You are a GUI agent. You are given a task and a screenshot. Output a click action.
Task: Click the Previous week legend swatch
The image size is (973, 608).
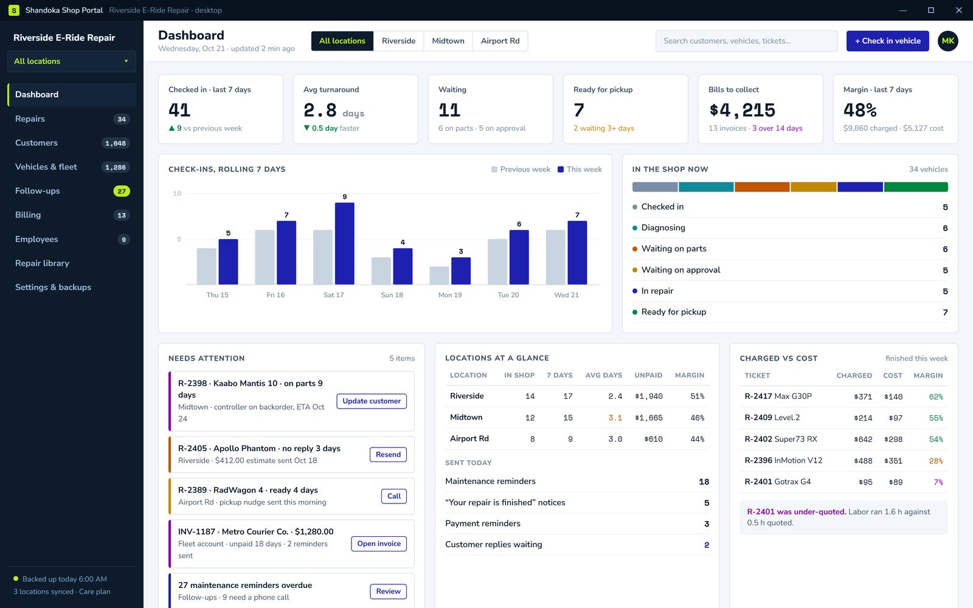click(494, 170)
